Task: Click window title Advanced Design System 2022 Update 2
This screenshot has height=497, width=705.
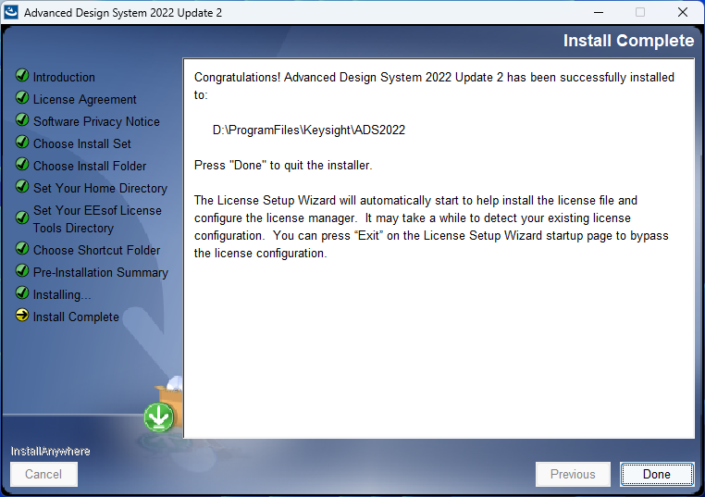Action: pos(123,13)
